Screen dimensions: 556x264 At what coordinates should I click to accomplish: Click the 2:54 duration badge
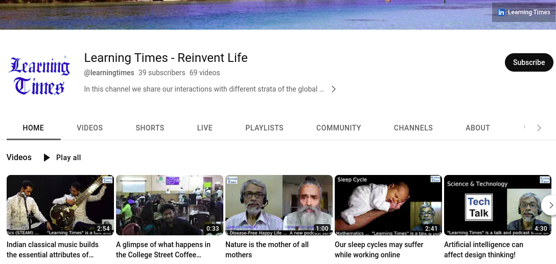(x=103, y=229)
